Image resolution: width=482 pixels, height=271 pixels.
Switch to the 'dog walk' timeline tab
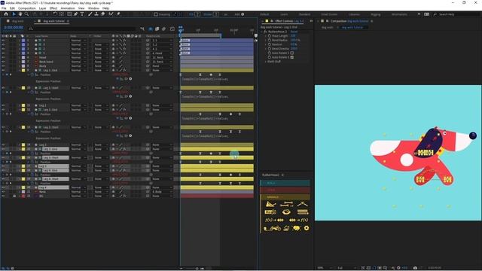[18, 21]
